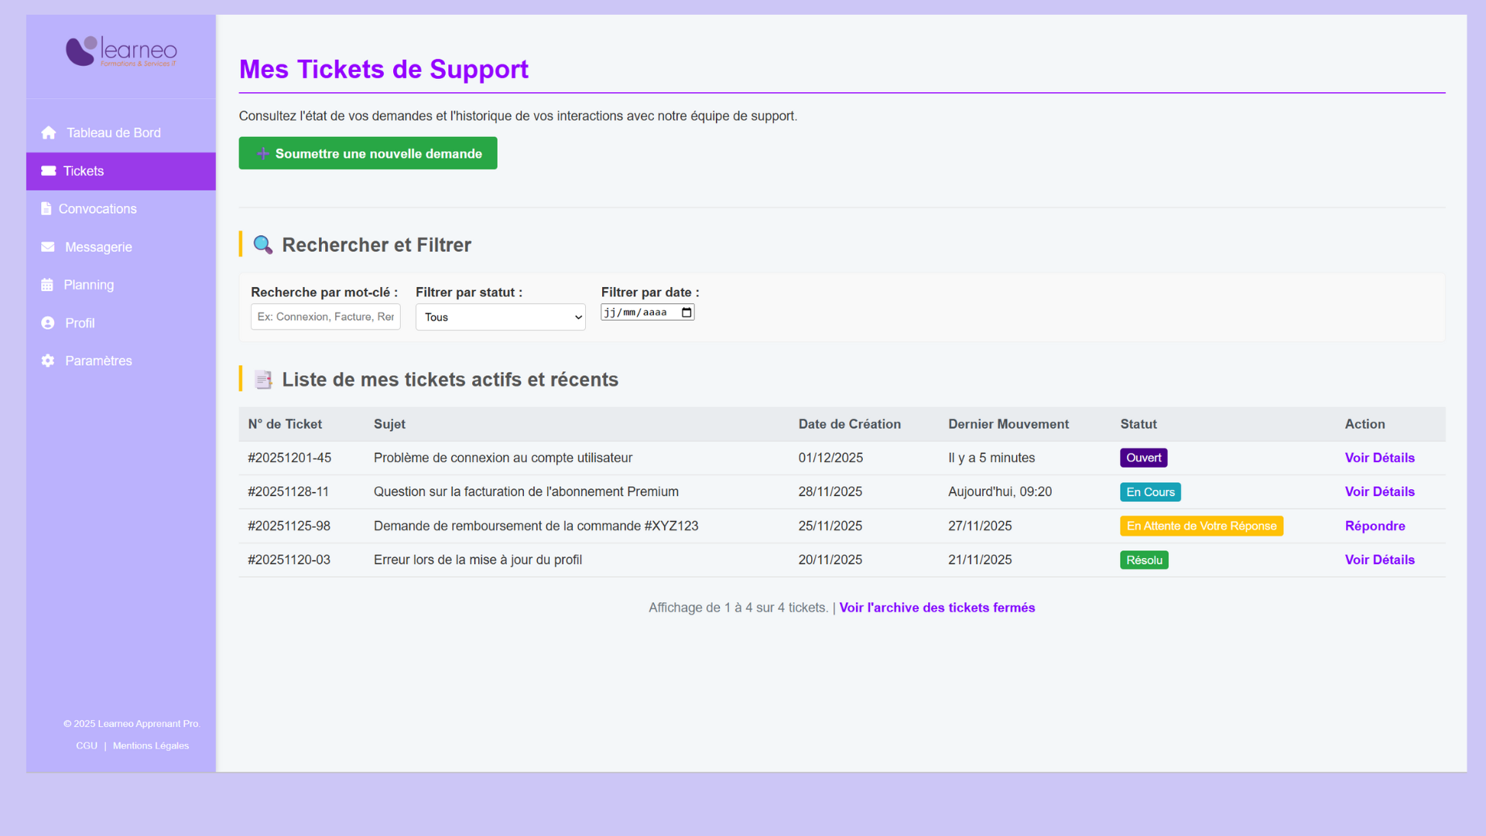Click Soumettre une nouvelle demande button

(368, 153)
